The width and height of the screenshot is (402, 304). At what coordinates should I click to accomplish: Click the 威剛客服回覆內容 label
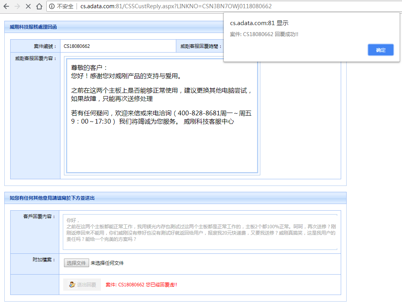point(35,58)
